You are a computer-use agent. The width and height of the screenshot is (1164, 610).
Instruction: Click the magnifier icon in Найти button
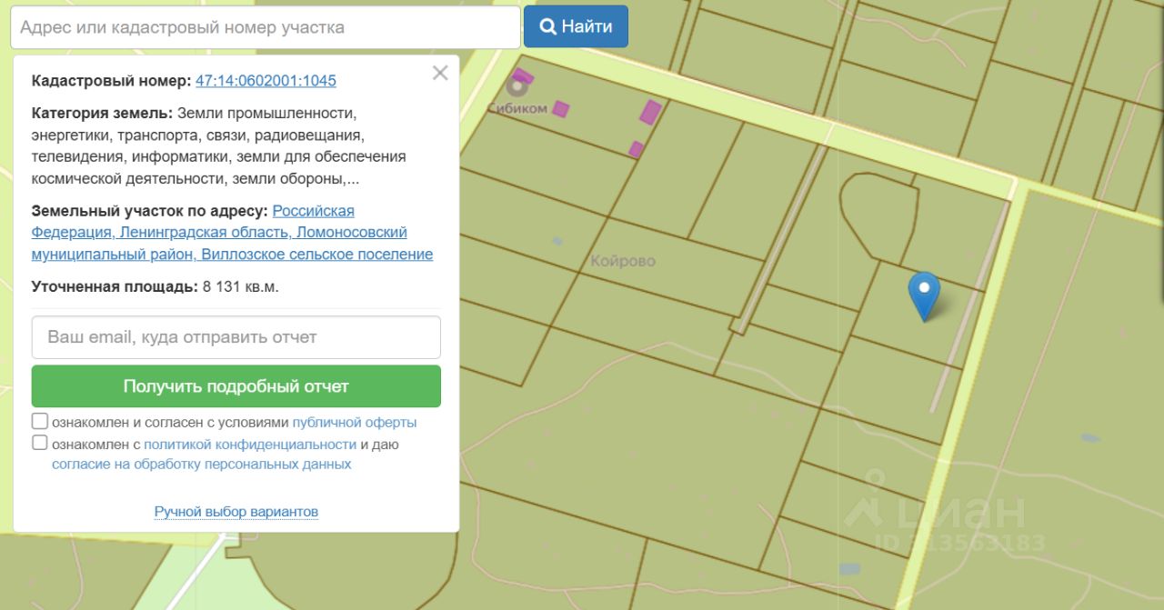547,27
